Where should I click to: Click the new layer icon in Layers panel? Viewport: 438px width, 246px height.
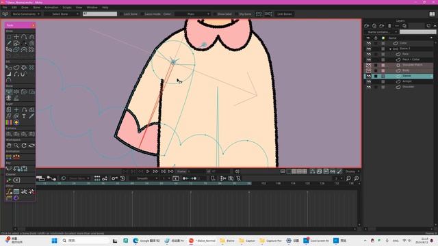click(x=367, y=26)
